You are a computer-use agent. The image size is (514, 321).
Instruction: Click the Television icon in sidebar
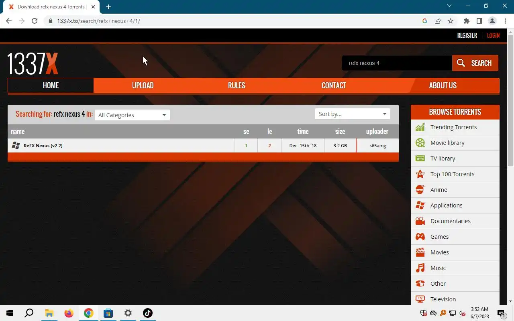coord(420,299)
